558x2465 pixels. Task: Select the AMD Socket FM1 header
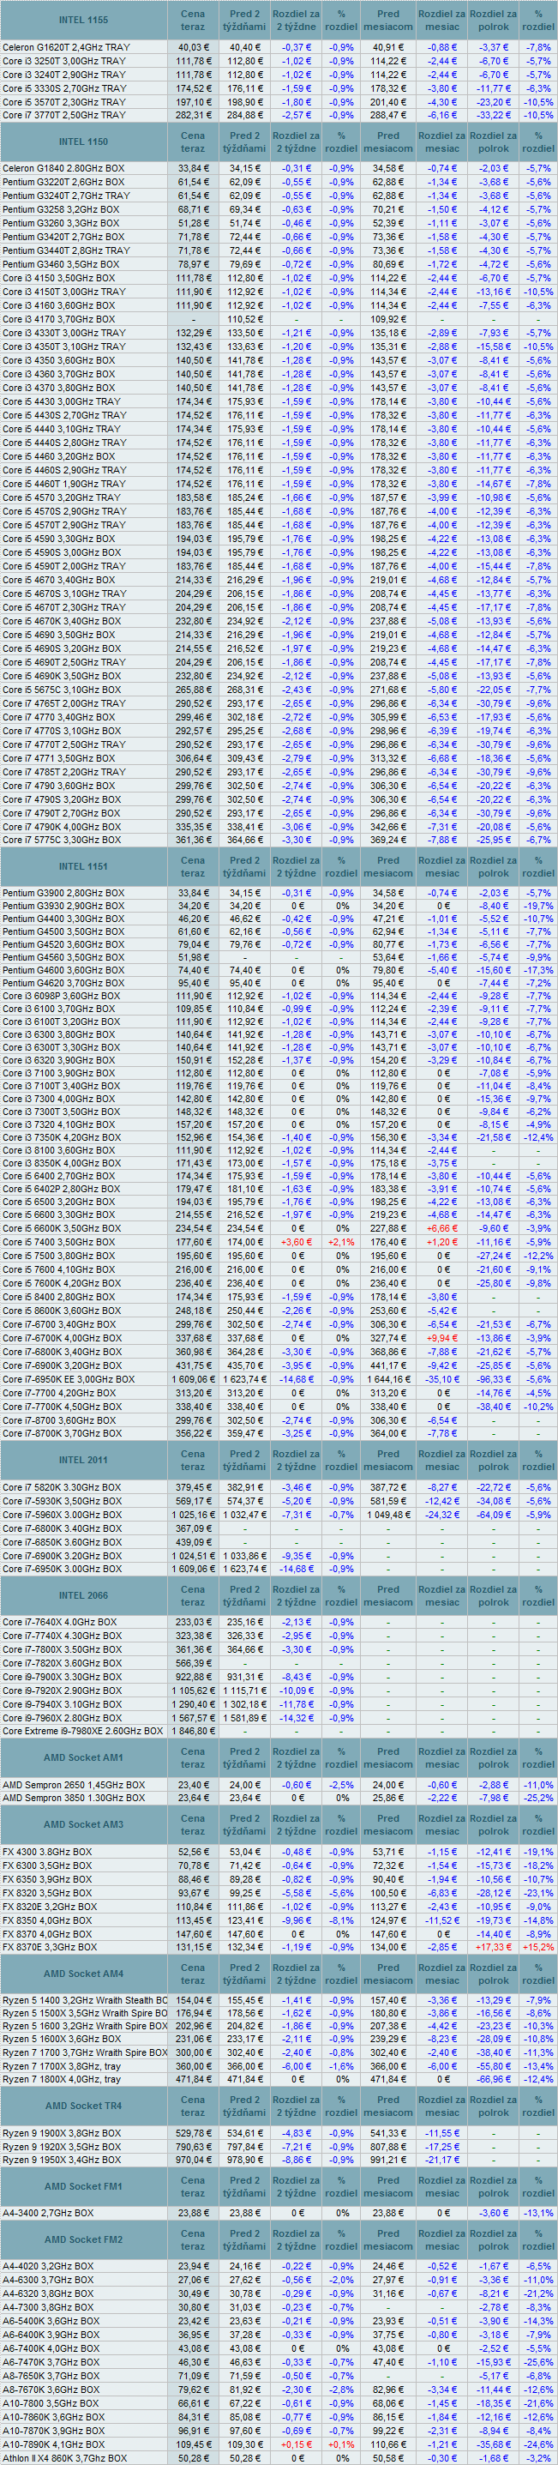[83, 2185]
